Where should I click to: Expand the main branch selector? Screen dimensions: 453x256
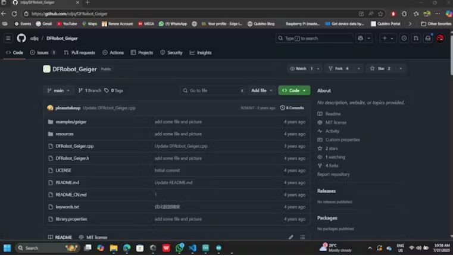[59, 90]
